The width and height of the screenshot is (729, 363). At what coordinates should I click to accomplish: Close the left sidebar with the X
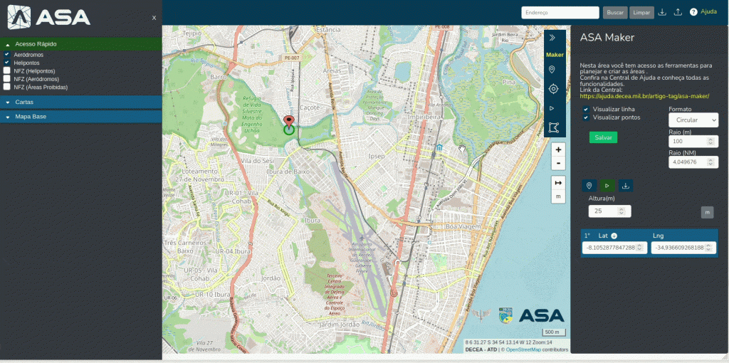(154, 18)
